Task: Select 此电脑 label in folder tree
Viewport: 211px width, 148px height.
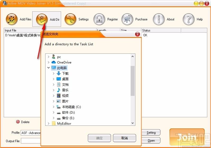Action: (62, 68)
